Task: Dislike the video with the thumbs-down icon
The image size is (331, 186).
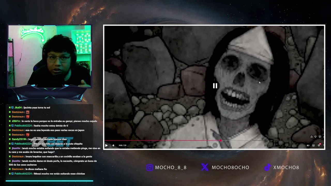Action: (x=315, y=137)
